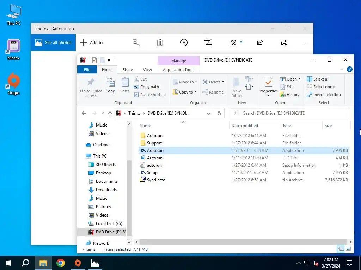The width and height of the screenshot is (361, 270).
Task: Expand Edit & Create dropdown chevron in Photos
Action: (241, 42)
